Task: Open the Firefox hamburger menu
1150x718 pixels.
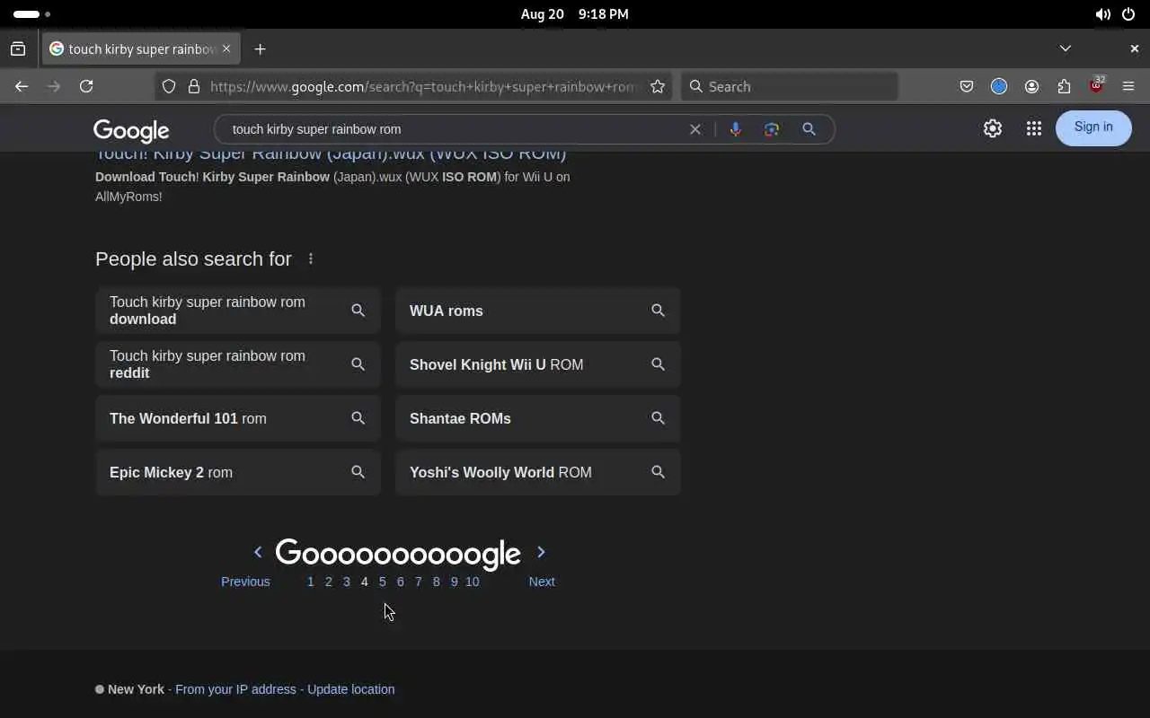Action: pos(1128,86)
